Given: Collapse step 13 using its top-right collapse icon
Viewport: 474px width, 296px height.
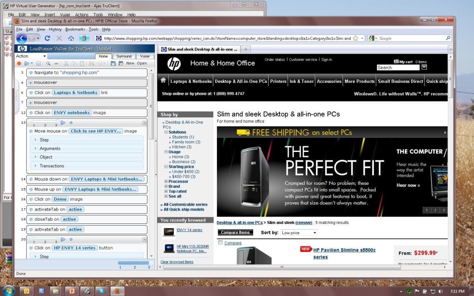Looking at the screenshot, I should [144, 123].
